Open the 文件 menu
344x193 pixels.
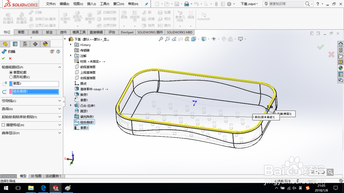51,4
